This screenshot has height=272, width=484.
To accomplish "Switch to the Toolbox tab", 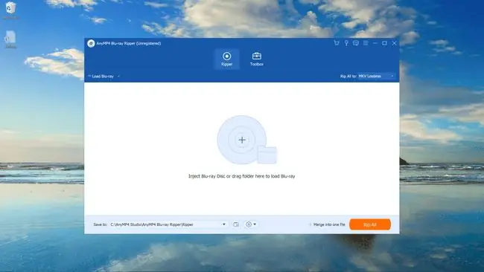I will pos(256,59).
